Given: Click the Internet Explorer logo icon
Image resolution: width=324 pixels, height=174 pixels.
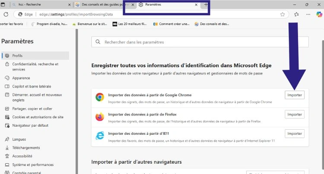Looking at the screenshot, I should coord(100,136).
